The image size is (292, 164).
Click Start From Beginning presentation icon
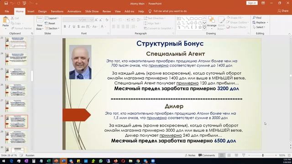[x=24, y=3]
